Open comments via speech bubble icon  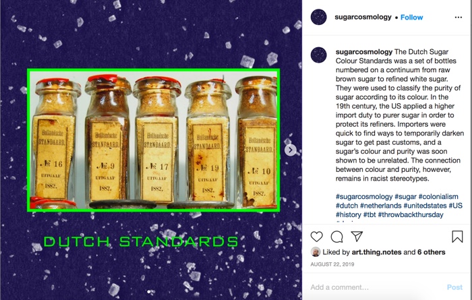coord(336,237)
